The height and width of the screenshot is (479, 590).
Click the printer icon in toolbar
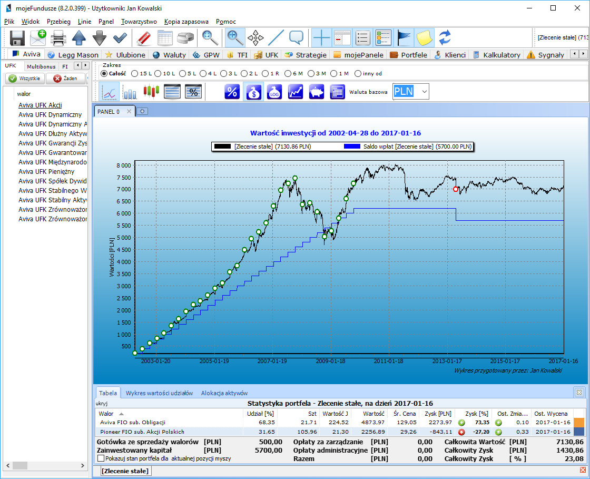click(x=58, y=38)
